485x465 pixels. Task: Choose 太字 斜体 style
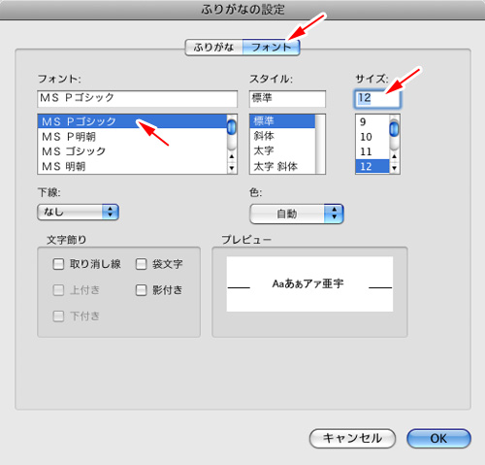pos(282,166)
